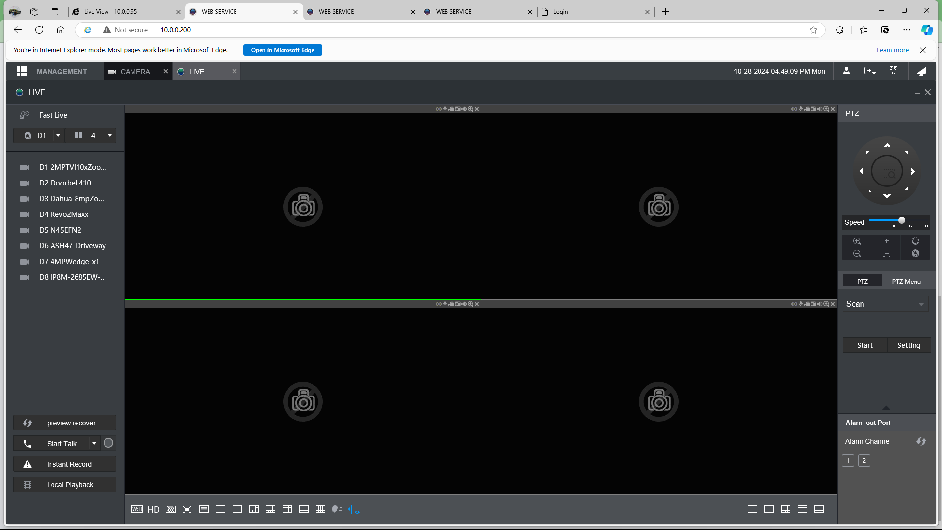Pan camera right with PTZ right arrow

tap(912, 171)
